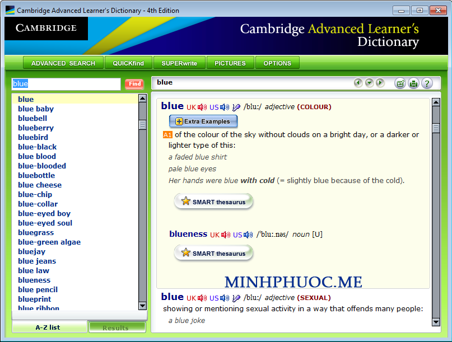Image resolution: width=452 pixels, height=342 pixels.
Task: Select 'bluebottle' in word list
Action: click(x=36, y=175)
